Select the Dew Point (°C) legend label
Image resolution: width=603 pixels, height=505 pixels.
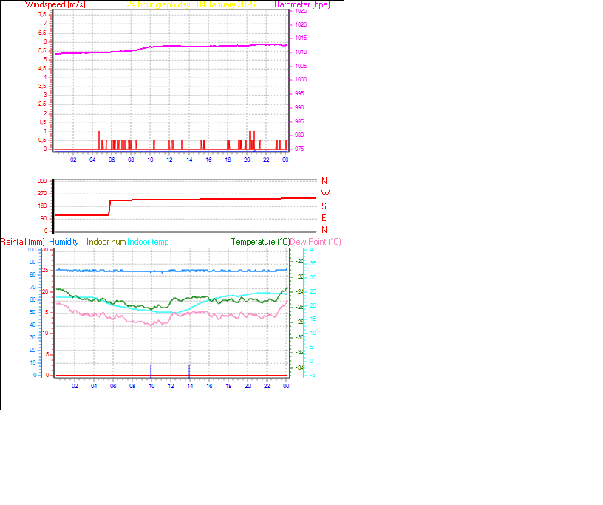point(316,242)
